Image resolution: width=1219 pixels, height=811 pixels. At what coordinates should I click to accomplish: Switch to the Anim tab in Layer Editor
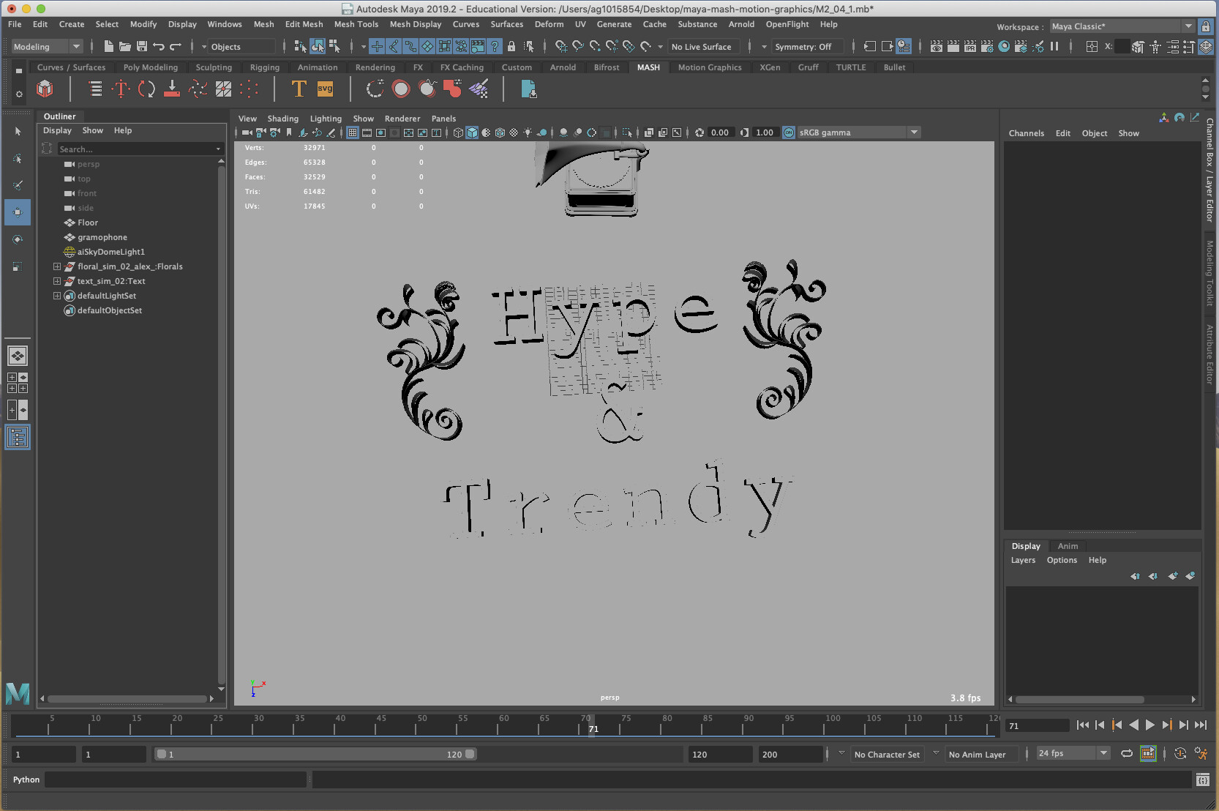tap(1068, 546)
